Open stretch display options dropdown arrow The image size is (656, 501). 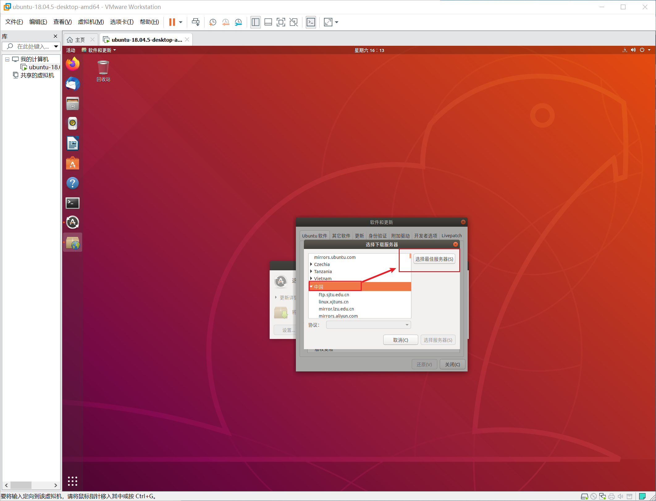[337, 22]
